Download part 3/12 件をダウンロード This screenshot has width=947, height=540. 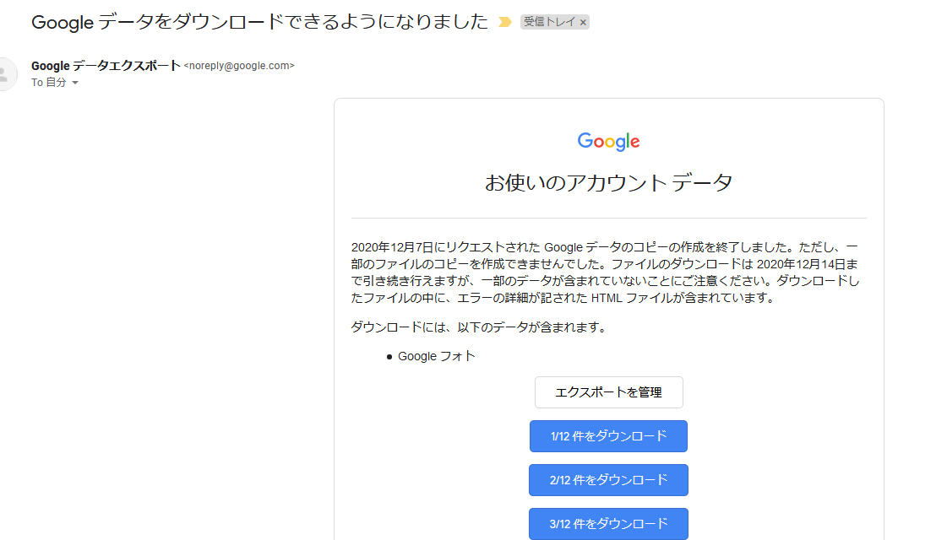(x=609, y=524)
